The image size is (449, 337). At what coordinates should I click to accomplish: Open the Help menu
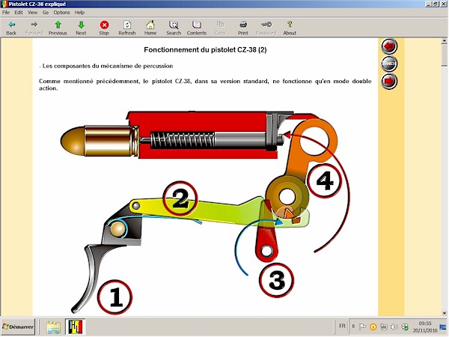coord(79,12)
